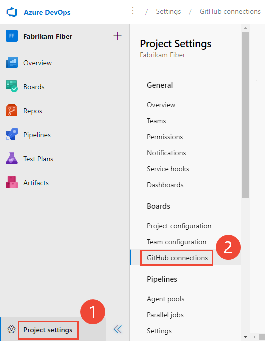Open Artifacts in the left navigation

pos(36,183)
